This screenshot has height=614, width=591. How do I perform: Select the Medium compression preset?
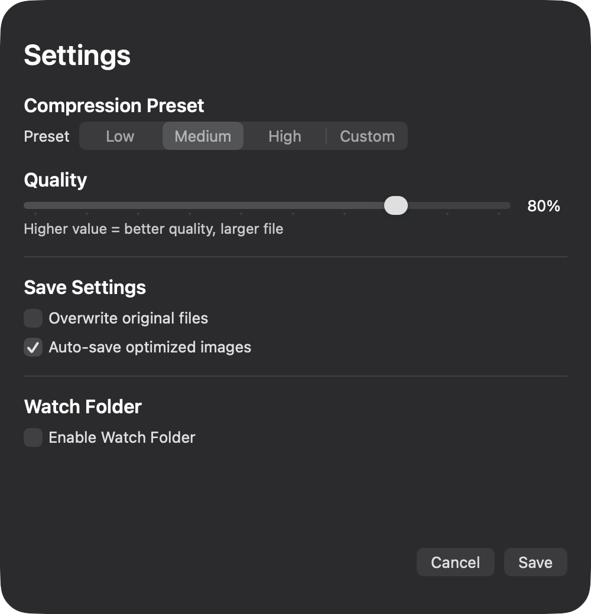tap(203, 136)
